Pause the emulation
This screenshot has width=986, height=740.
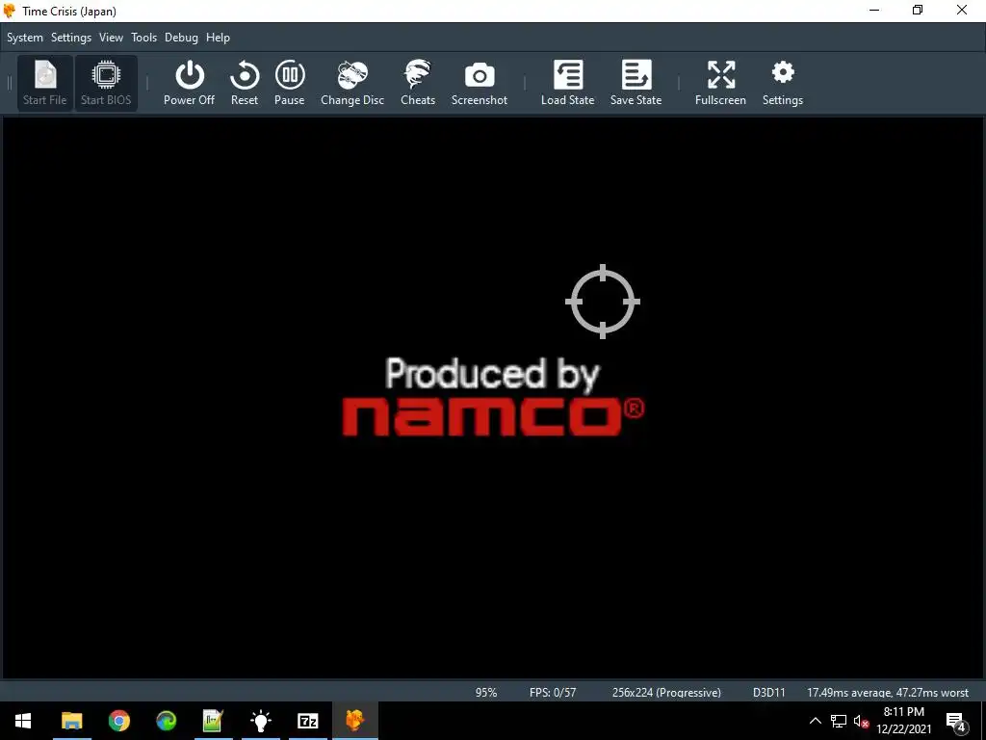click(289, 83)
